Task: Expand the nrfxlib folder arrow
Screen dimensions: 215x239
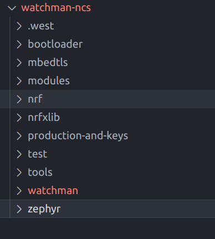Action: point(19,118)
